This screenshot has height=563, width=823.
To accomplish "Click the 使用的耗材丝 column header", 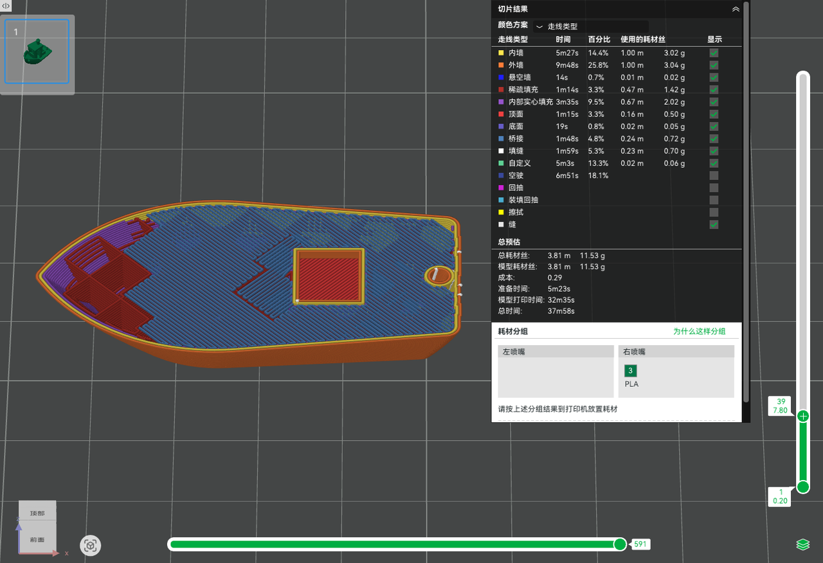I will coord(643,39).
